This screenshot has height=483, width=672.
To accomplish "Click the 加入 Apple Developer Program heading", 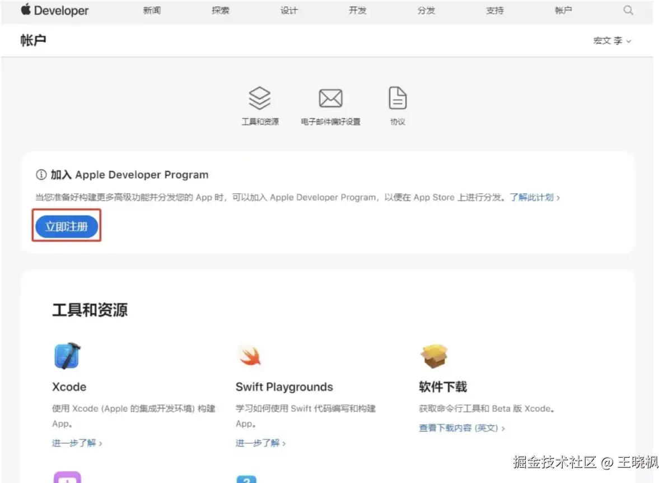I will pyautogui.click(x=129, y=175).
